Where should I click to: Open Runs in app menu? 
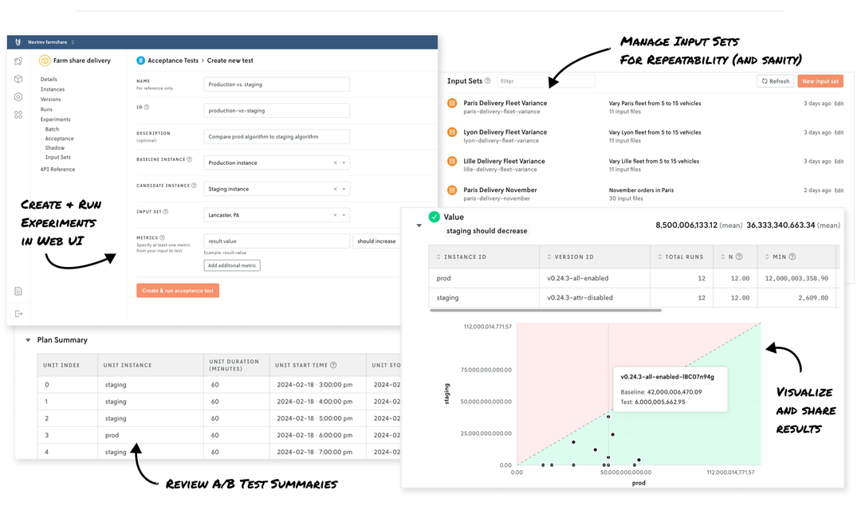pyautogui.click(x=46, y=109)
